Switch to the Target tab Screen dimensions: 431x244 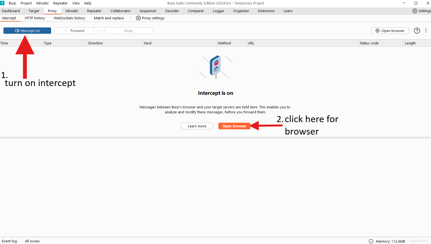(34, 11)
